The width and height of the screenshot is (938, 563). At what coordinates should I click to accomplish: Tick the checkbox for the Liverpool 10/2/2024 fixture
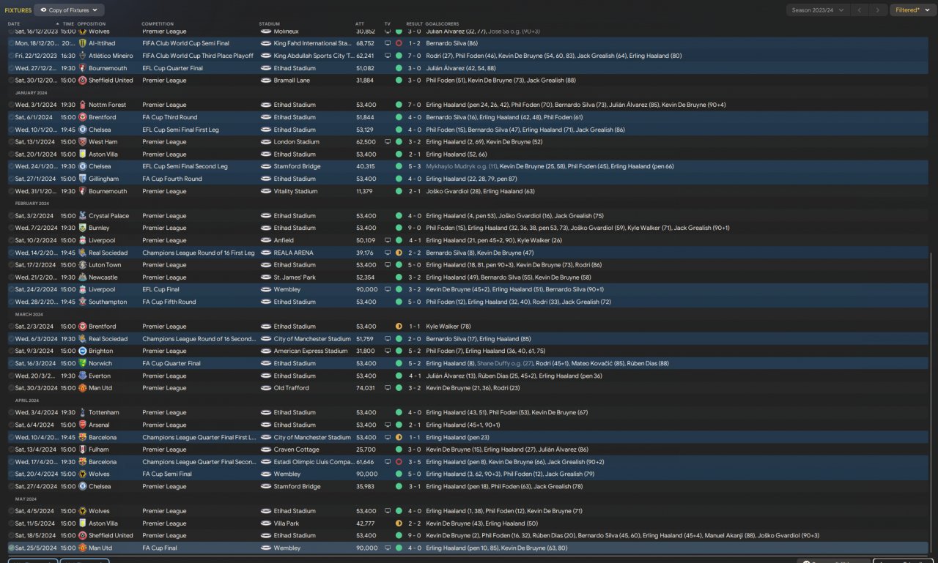click(12, 240)
